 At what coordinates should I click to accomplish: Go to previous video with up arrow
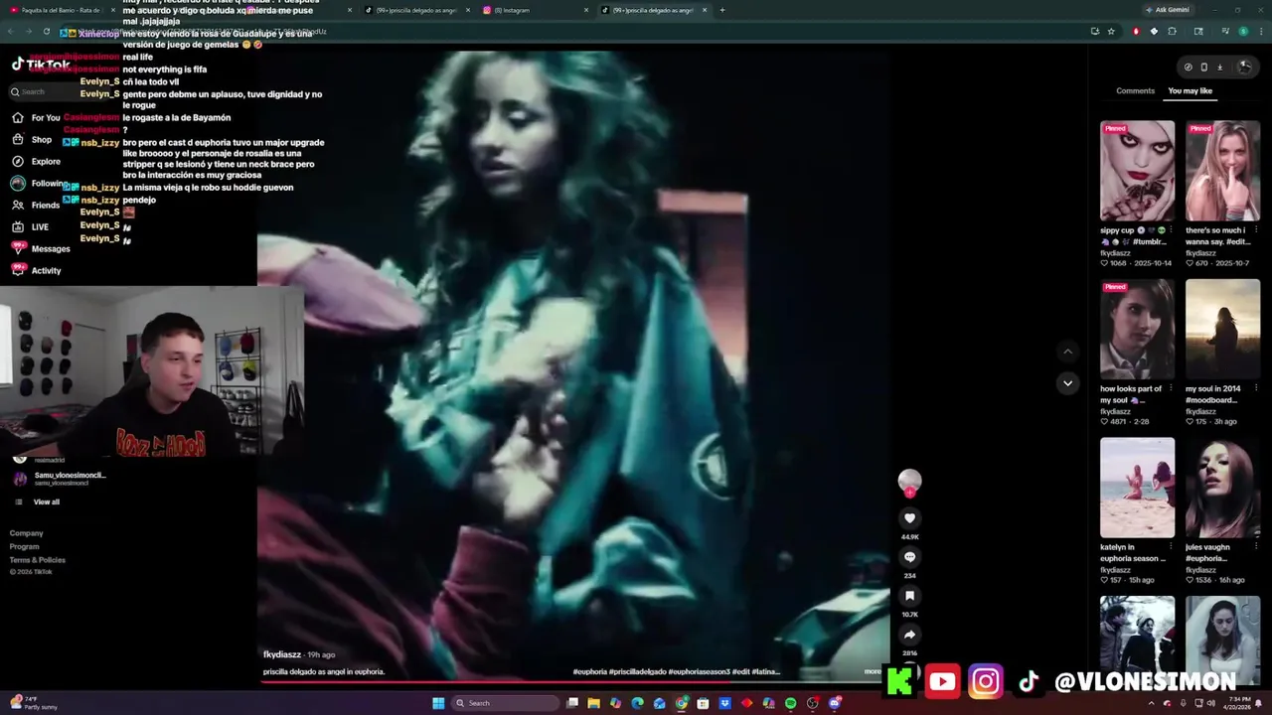tap(1067, 352)
